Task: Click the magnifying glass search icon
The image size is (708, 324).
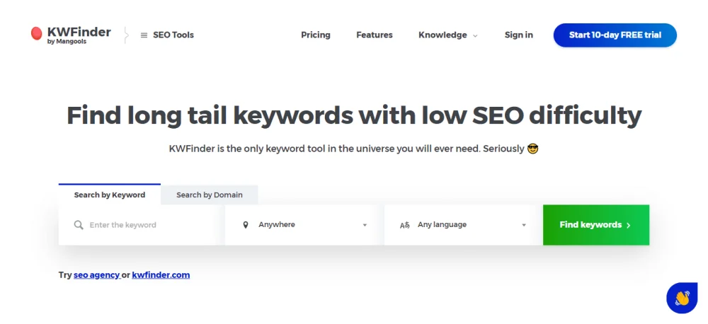Action: 79,225
